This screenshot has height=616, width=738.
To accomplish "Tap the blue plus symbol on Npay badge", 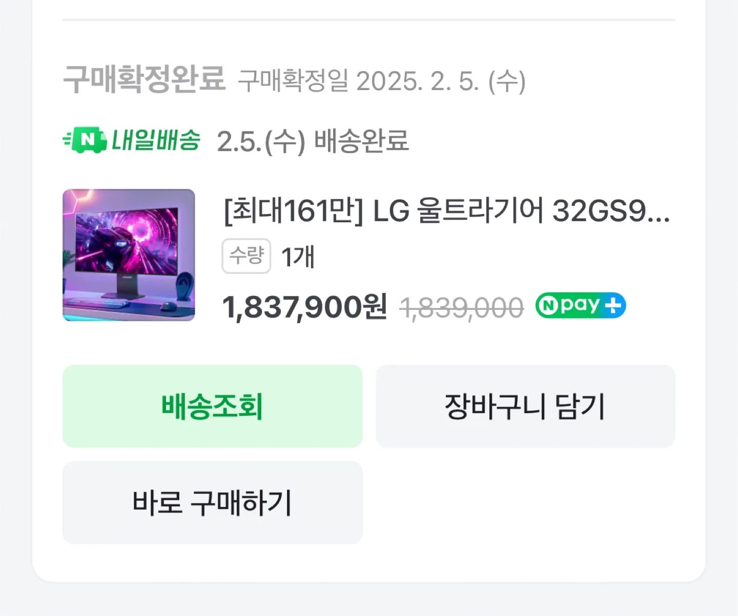I will click(x=613, y=306).
